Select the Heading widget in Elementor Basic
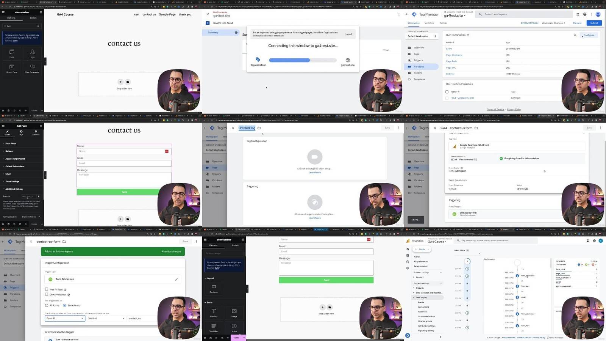 (214, 313)
